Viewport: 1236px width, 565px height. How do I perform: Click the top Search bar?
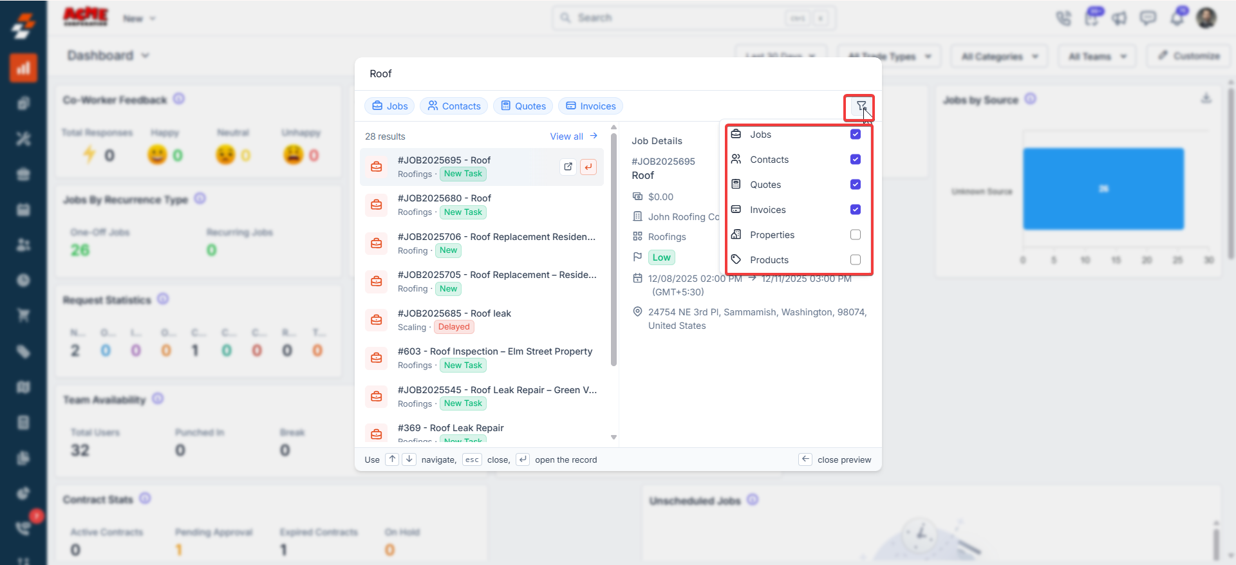[694, 18]
